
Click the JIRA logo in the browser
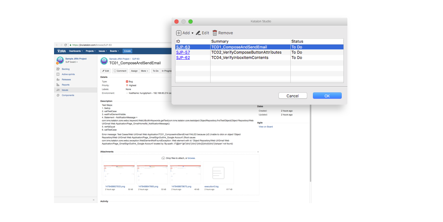pyautogui.click(x=61, y=51)
